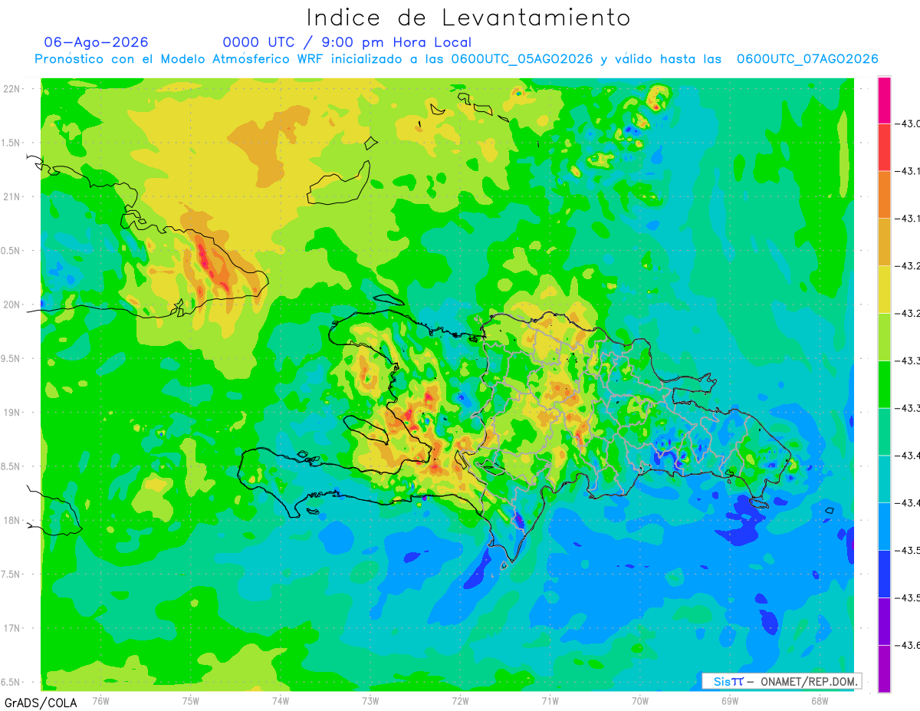Pick the yellow-green legend swatch
920x711 pixels.
884,337
